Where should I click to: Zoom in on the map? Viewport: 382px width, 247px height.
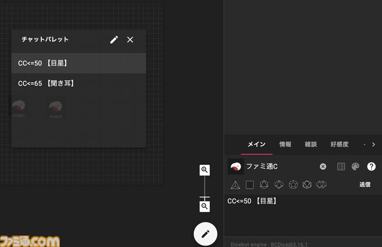(x=205, y=170)
